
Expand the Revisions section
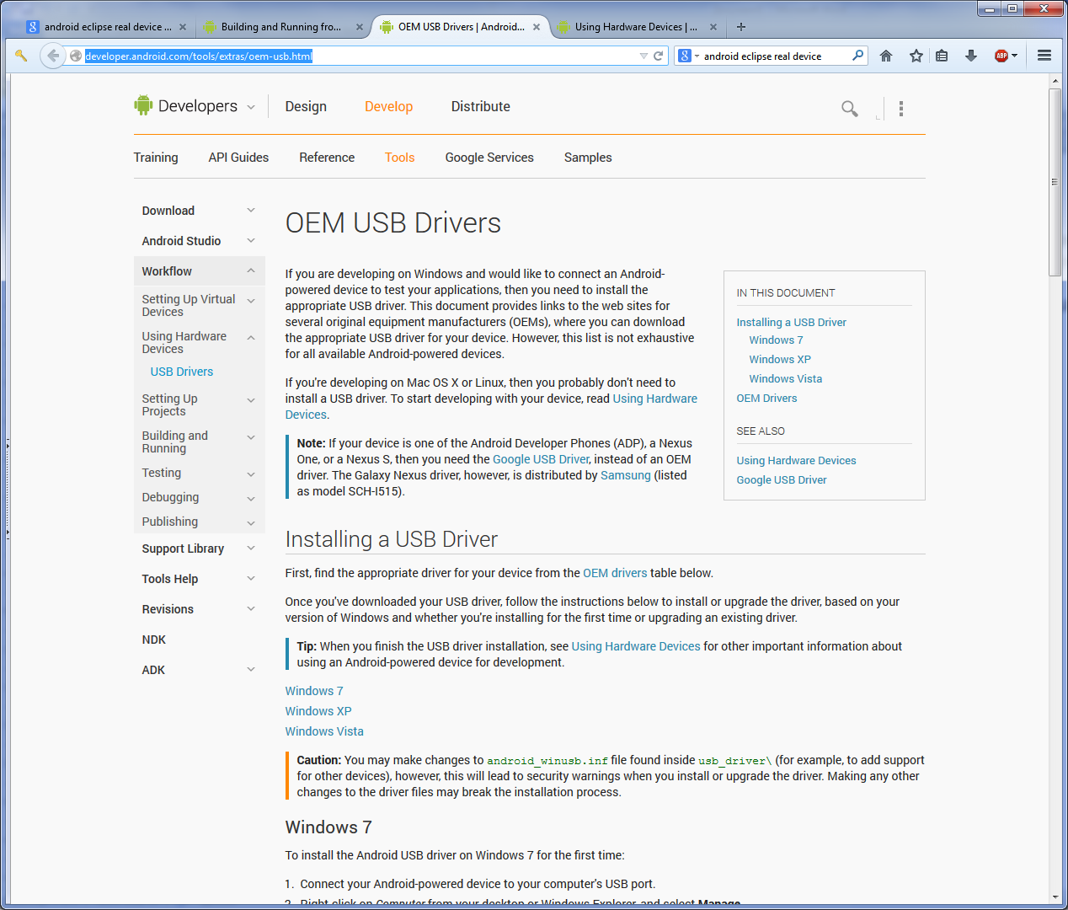pyautogui.click(x=251, y=608)
